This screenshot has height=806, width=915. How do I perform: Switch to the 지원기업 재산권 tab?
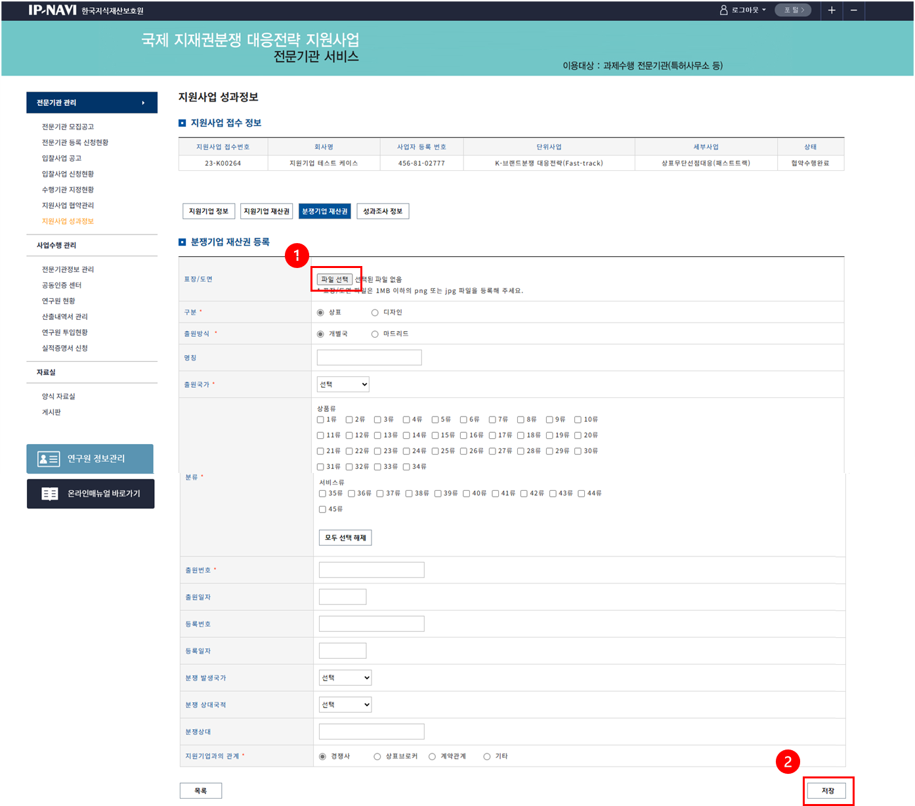coord(266,211)
